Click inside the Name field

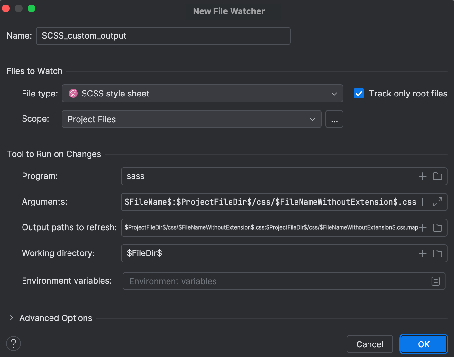pyautogui.click(x=163, y=36)
